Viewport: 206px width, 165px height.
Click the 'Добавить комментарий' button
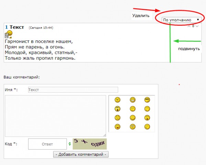point(81,154)
